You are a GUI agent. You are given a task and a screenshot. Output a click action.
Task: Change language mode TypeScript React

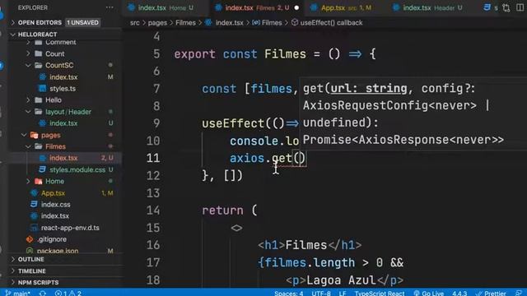[380, 293]
